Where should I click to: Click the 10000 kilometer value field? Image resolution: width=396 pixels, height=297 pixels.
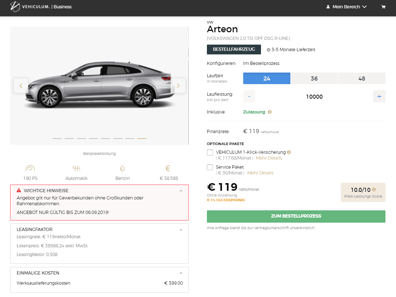[314, 97]
